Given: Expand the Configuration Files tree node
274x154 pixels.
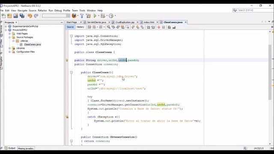Looking at the screenshot, I should pos(9,52).
